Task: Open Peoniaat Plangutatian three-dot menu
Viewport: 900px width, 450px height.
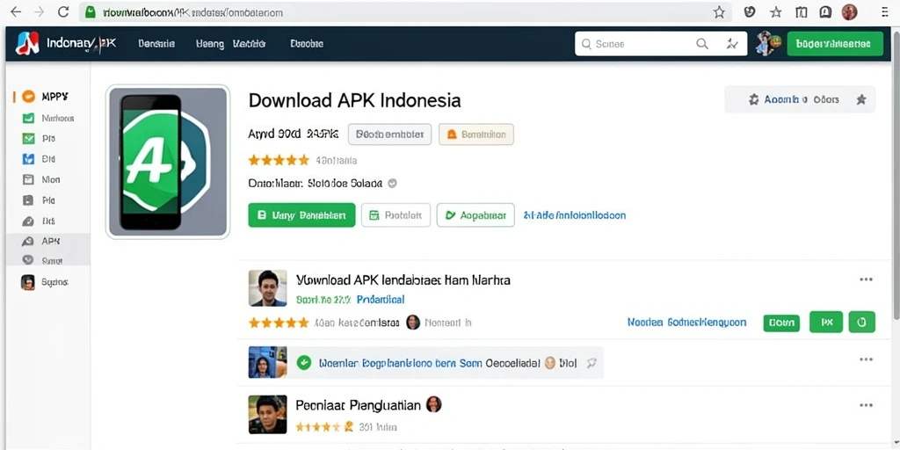Action: pos(866,405)
